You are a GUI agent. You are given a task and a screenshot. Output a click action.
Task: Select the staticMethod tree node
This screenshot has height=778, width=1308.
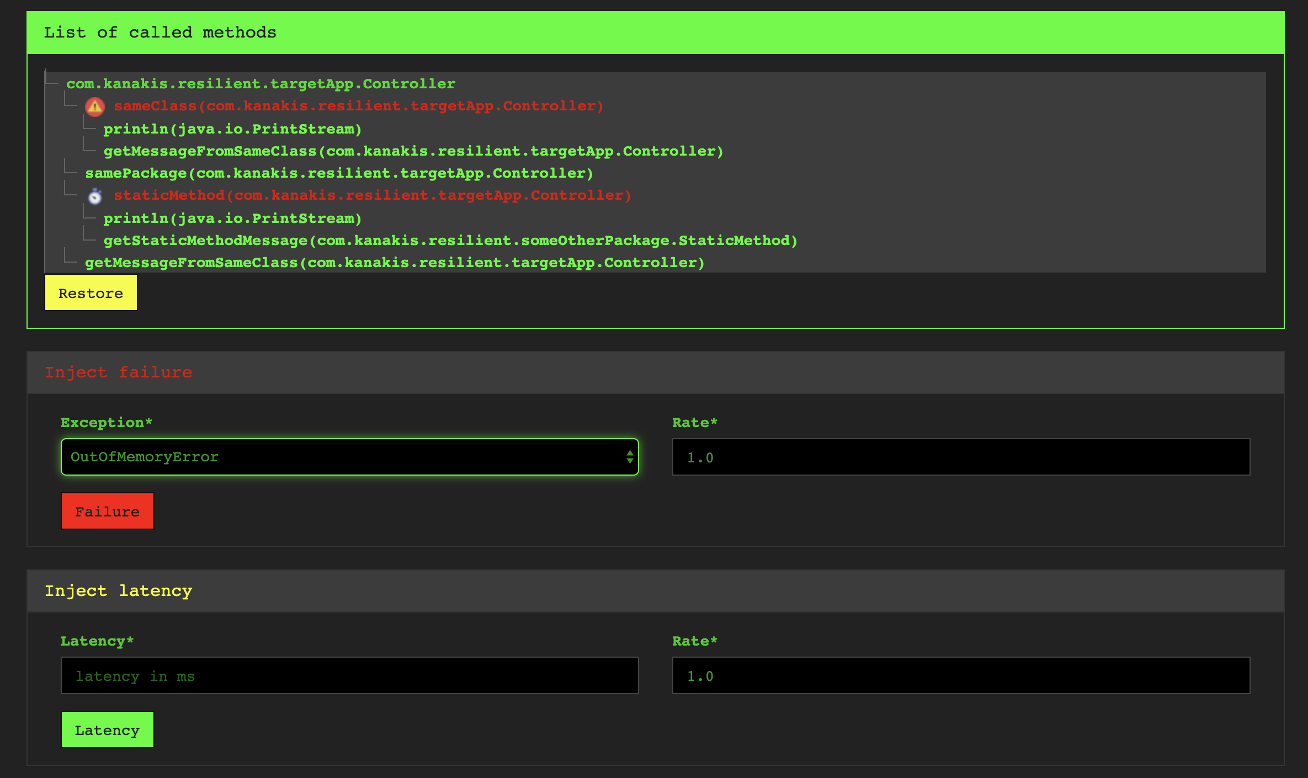[373, 195]
